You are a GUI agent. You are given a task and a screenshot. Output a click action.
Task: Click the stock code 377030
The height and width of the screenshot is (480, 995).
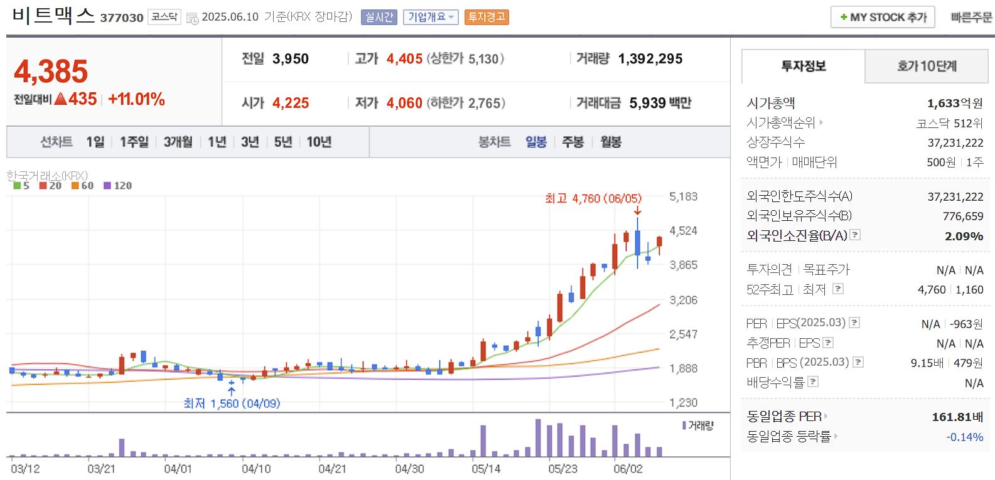tap(122, 18)
